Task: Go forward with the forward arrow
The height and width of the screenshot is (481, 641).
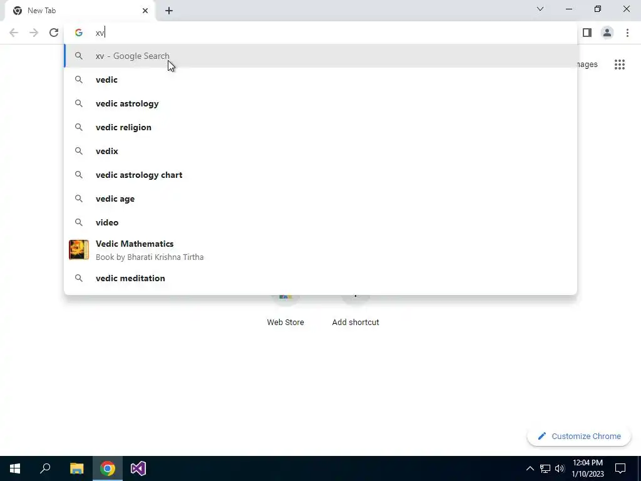Action: (34, 33)
